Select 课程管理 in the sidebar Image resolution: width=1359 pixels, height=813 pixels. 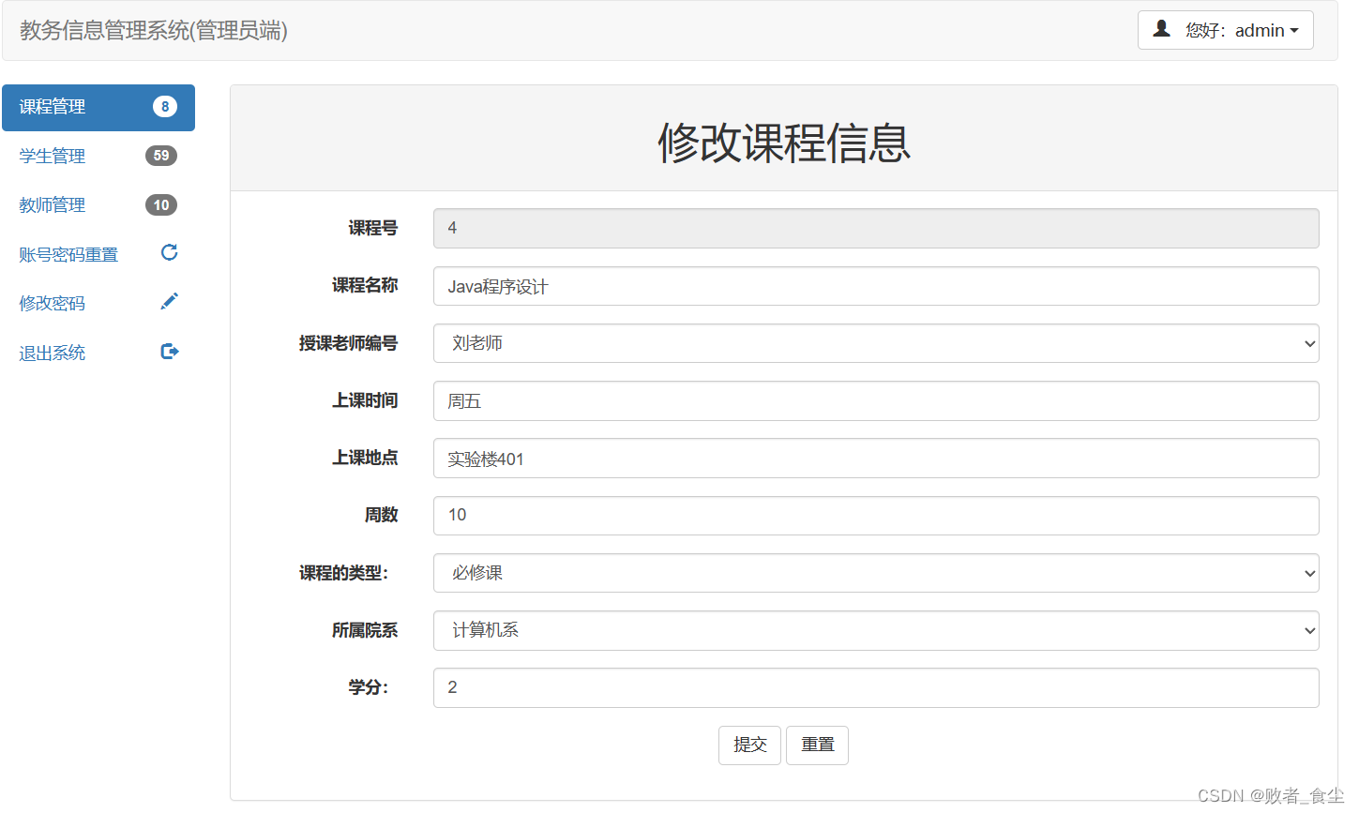coord(98,107)
